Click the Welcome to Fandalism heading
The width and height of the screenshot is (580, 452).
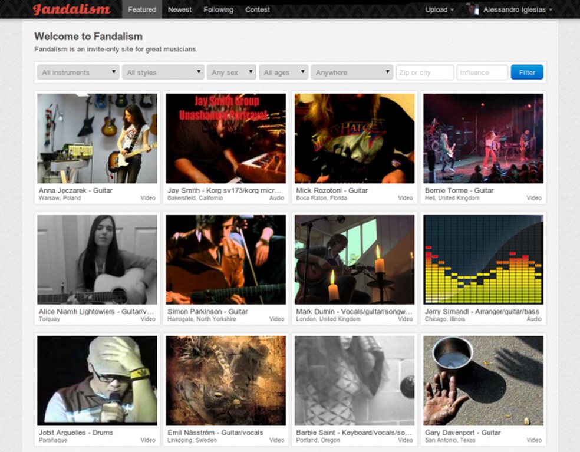click(88, 37)
